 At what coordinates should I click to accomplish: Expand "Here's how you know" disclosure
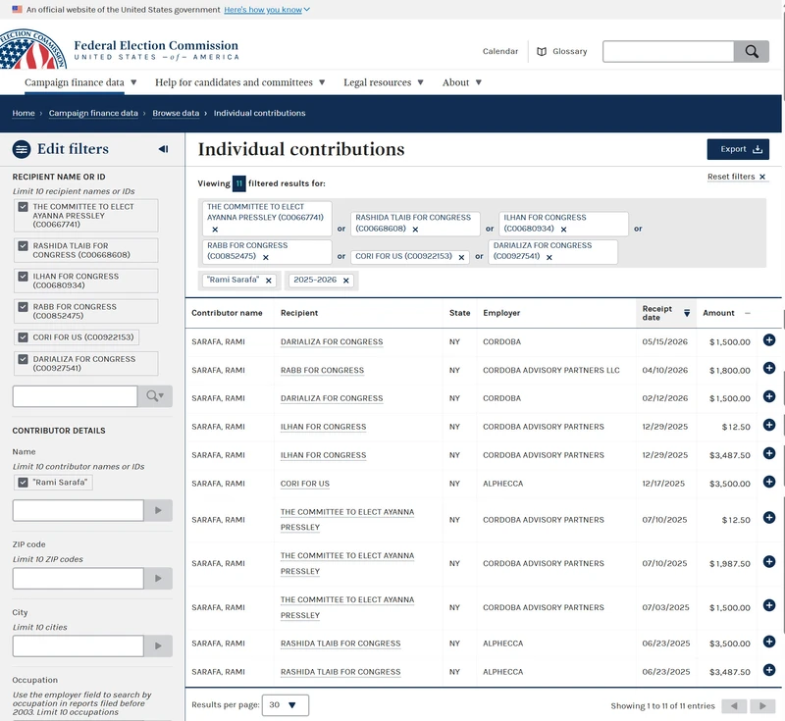[x=267, y=10]
